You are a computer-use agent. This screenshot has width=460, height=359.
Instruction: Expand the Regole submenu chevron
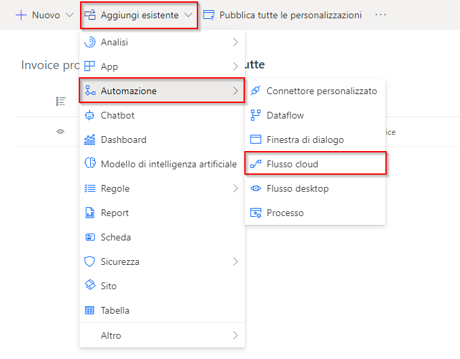(x=235, y=188)
